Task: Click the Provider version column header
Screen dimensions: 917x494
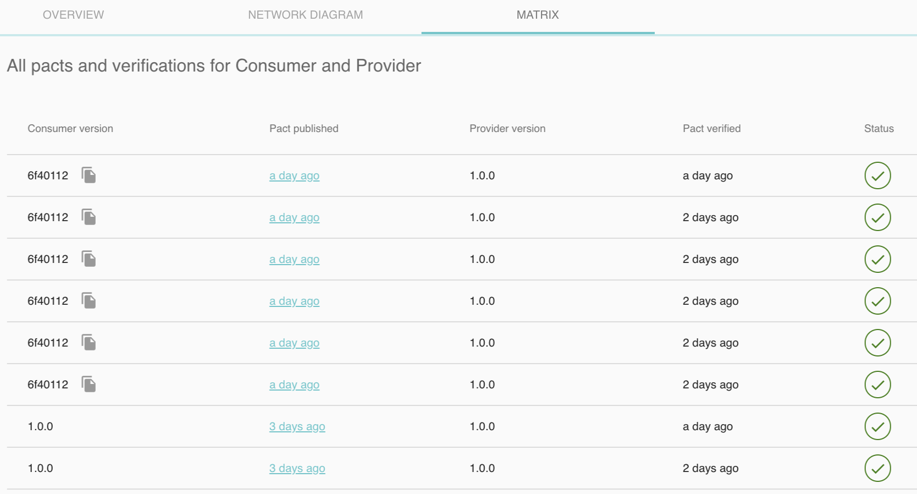Action: [507, 128]
